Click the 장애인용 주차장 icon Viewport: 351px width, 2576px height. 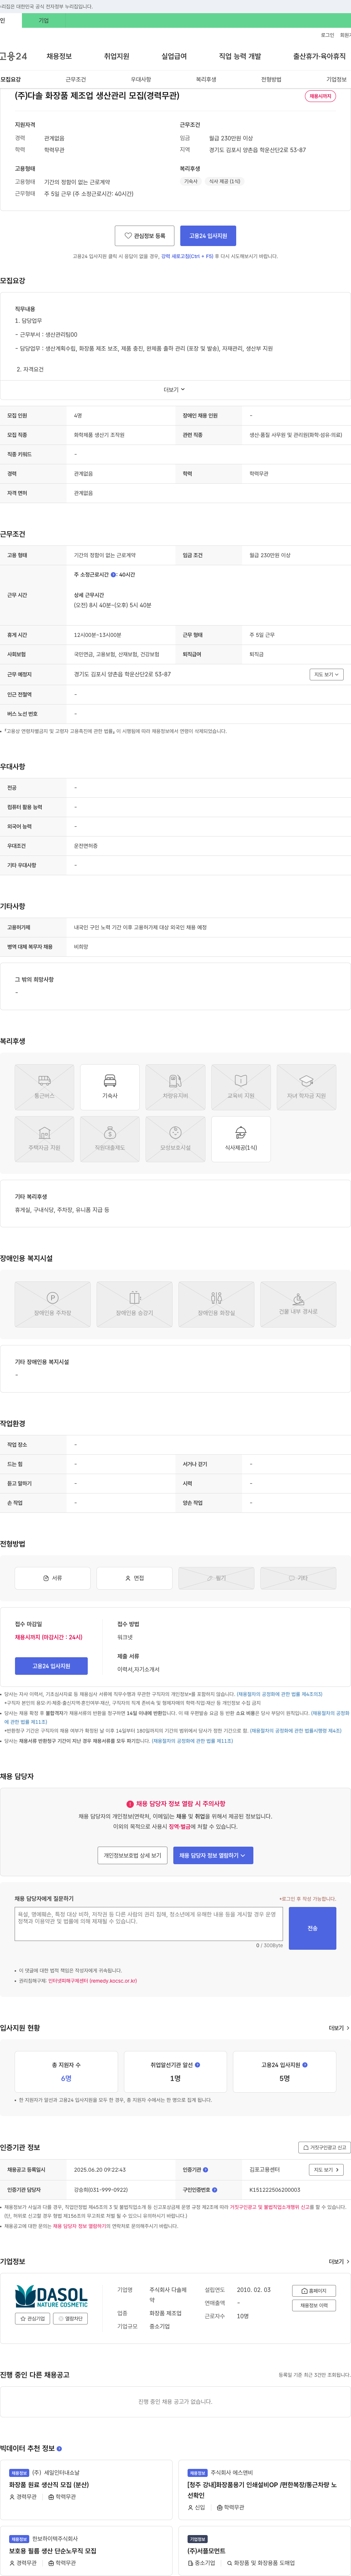point(52,1304)
